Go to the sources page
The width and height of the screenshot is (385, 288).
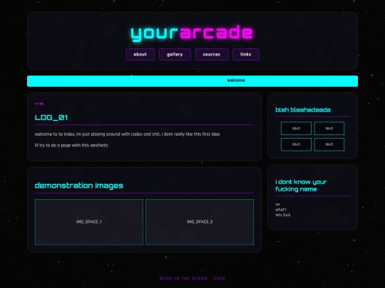coord(212,54)
